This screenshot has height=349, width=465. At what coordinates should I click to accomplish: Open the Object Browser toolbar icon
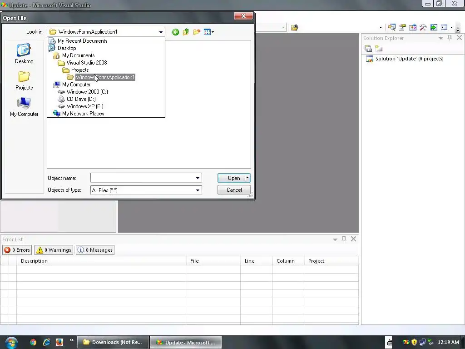(412, 27)
